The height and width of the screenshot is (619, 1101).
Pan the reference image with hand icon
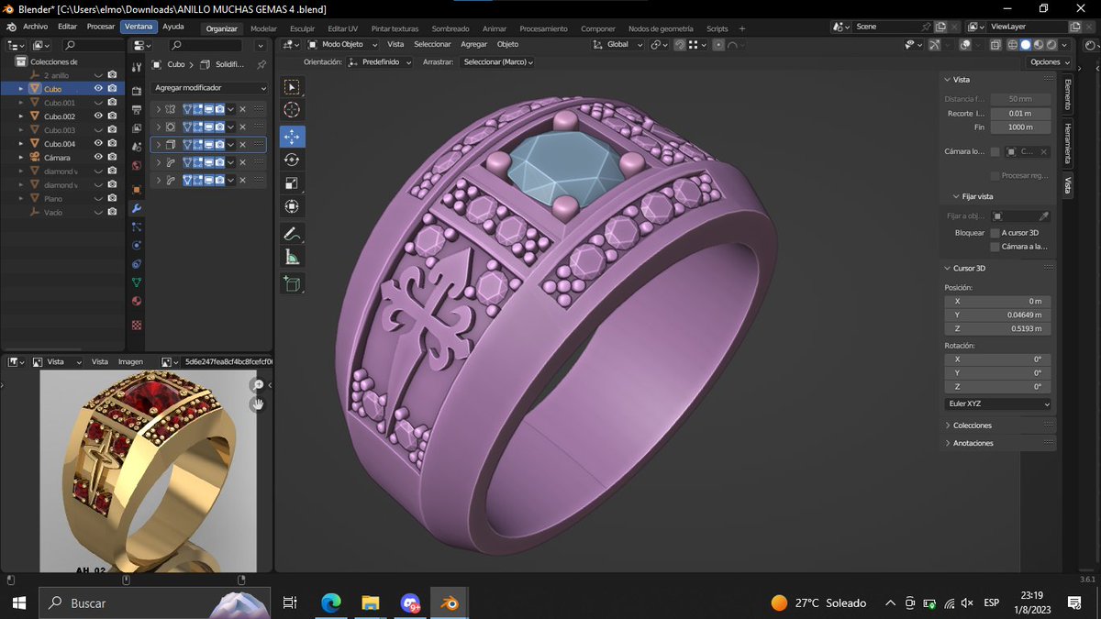tap(258, 403)
